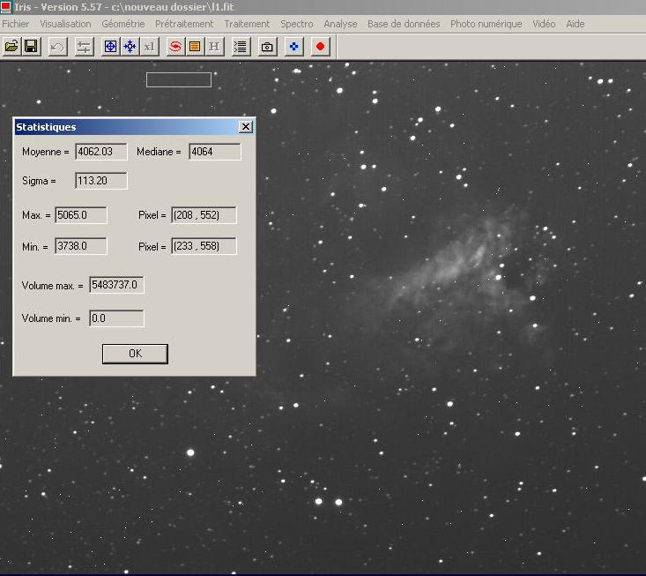The height and width of the screenshot is (576, 646).
Task: Open the Traitement menu
Action: [x=247, y=24]
